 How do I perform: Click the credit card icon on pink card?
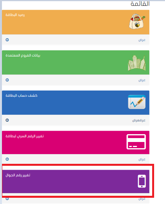(x=136, y=142)
